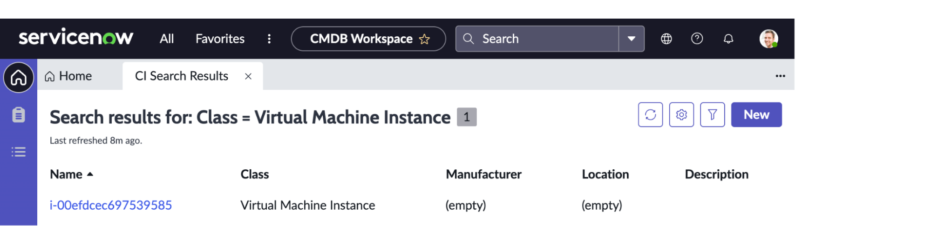
Task: Open the tab bar ellipsis menu
Action: tap(781, 76)
